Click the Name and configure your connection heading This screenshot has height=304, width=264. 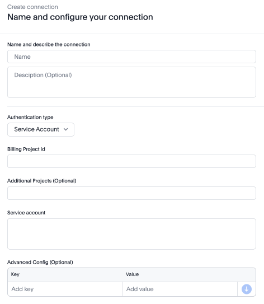pyautogui.click(x=80, y=17)
